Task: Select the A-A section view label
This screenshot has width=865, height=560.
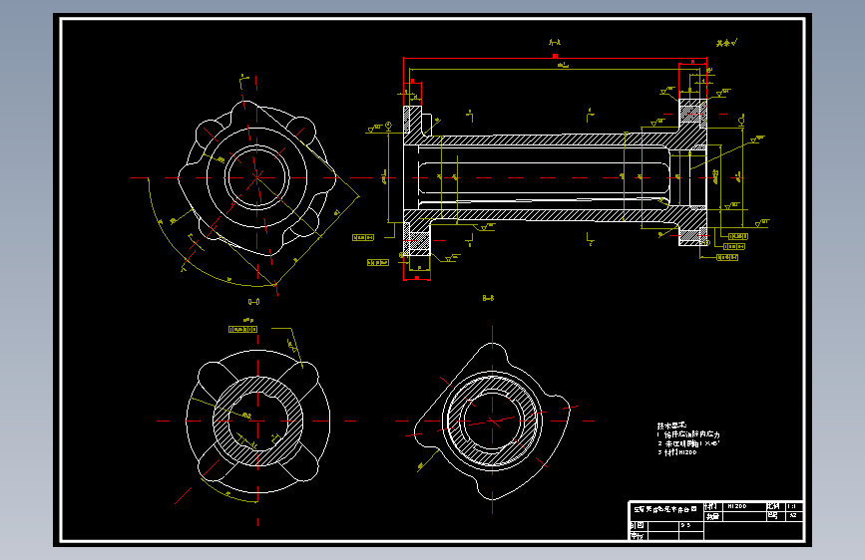Action: pyautogui.click(x=555, y=43)
